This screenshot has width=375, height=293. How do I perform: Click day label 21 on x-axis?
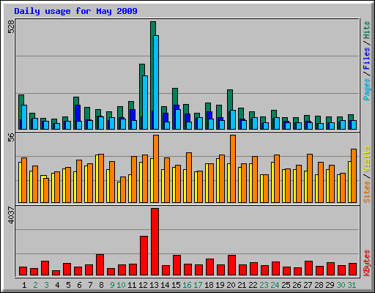coord(242,285)
